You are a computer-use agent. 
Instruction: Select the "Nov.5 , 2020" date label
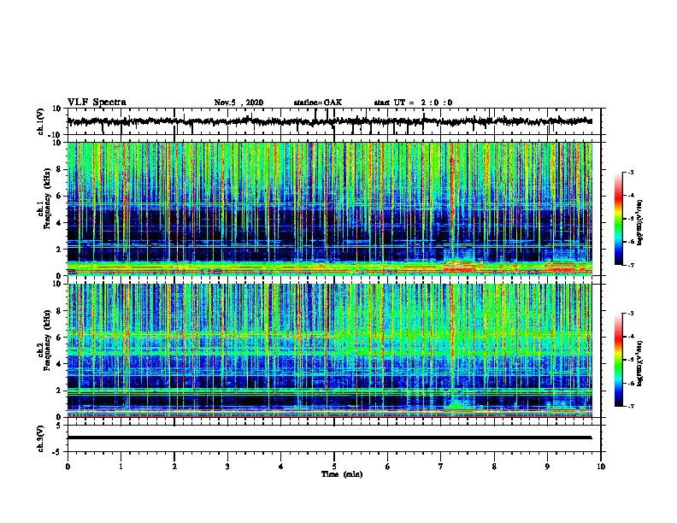238,103
